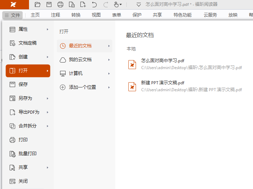Screen dimensions: 253x189
Task: Open file via toolbar folder icon
Action: pos(37,4)
